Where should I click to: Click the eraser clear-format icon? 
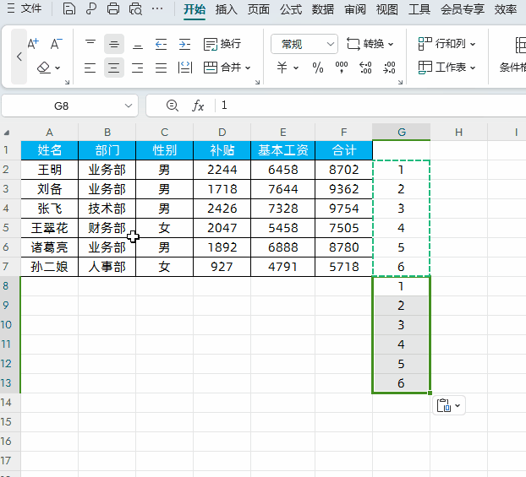click(44, 68)
